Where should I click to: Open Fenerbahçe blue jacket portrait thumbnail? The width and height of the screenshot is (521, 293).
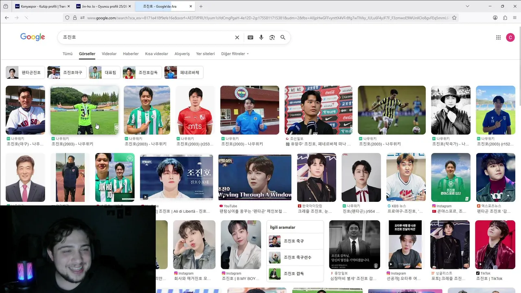pyautogui.click(x=250, y=110)
